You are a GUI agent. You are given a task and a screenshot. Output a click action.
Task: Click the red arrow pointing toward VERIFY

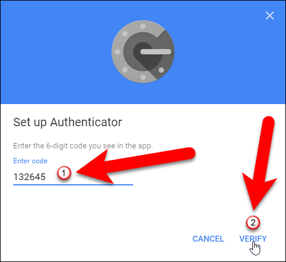pos(260,163)
